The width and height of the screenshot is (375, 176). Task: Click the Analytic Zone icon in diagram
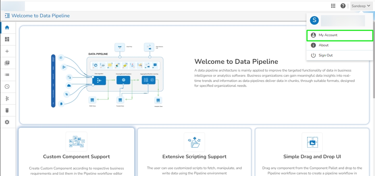pos(158,100)
